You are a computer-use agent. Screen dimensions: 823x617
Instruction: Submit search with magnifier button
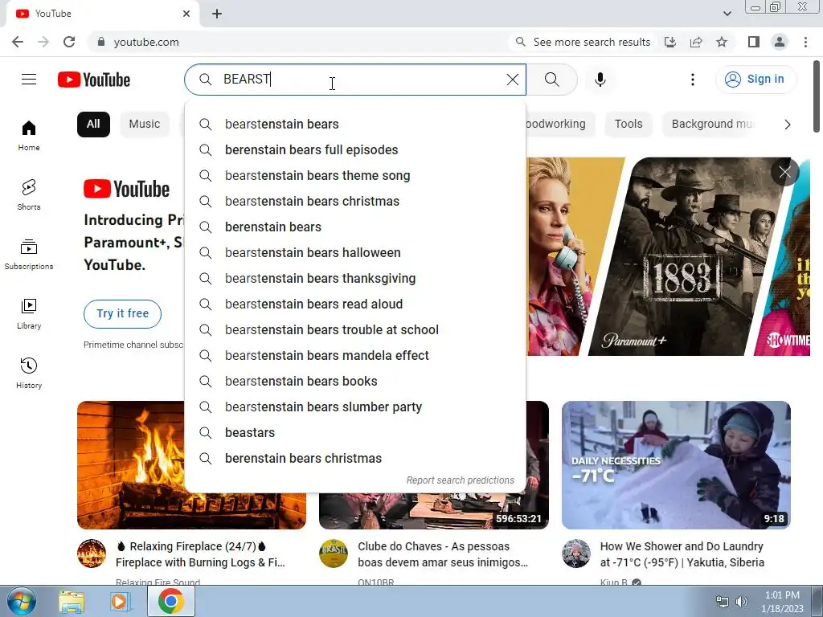[x=551, y=80]
